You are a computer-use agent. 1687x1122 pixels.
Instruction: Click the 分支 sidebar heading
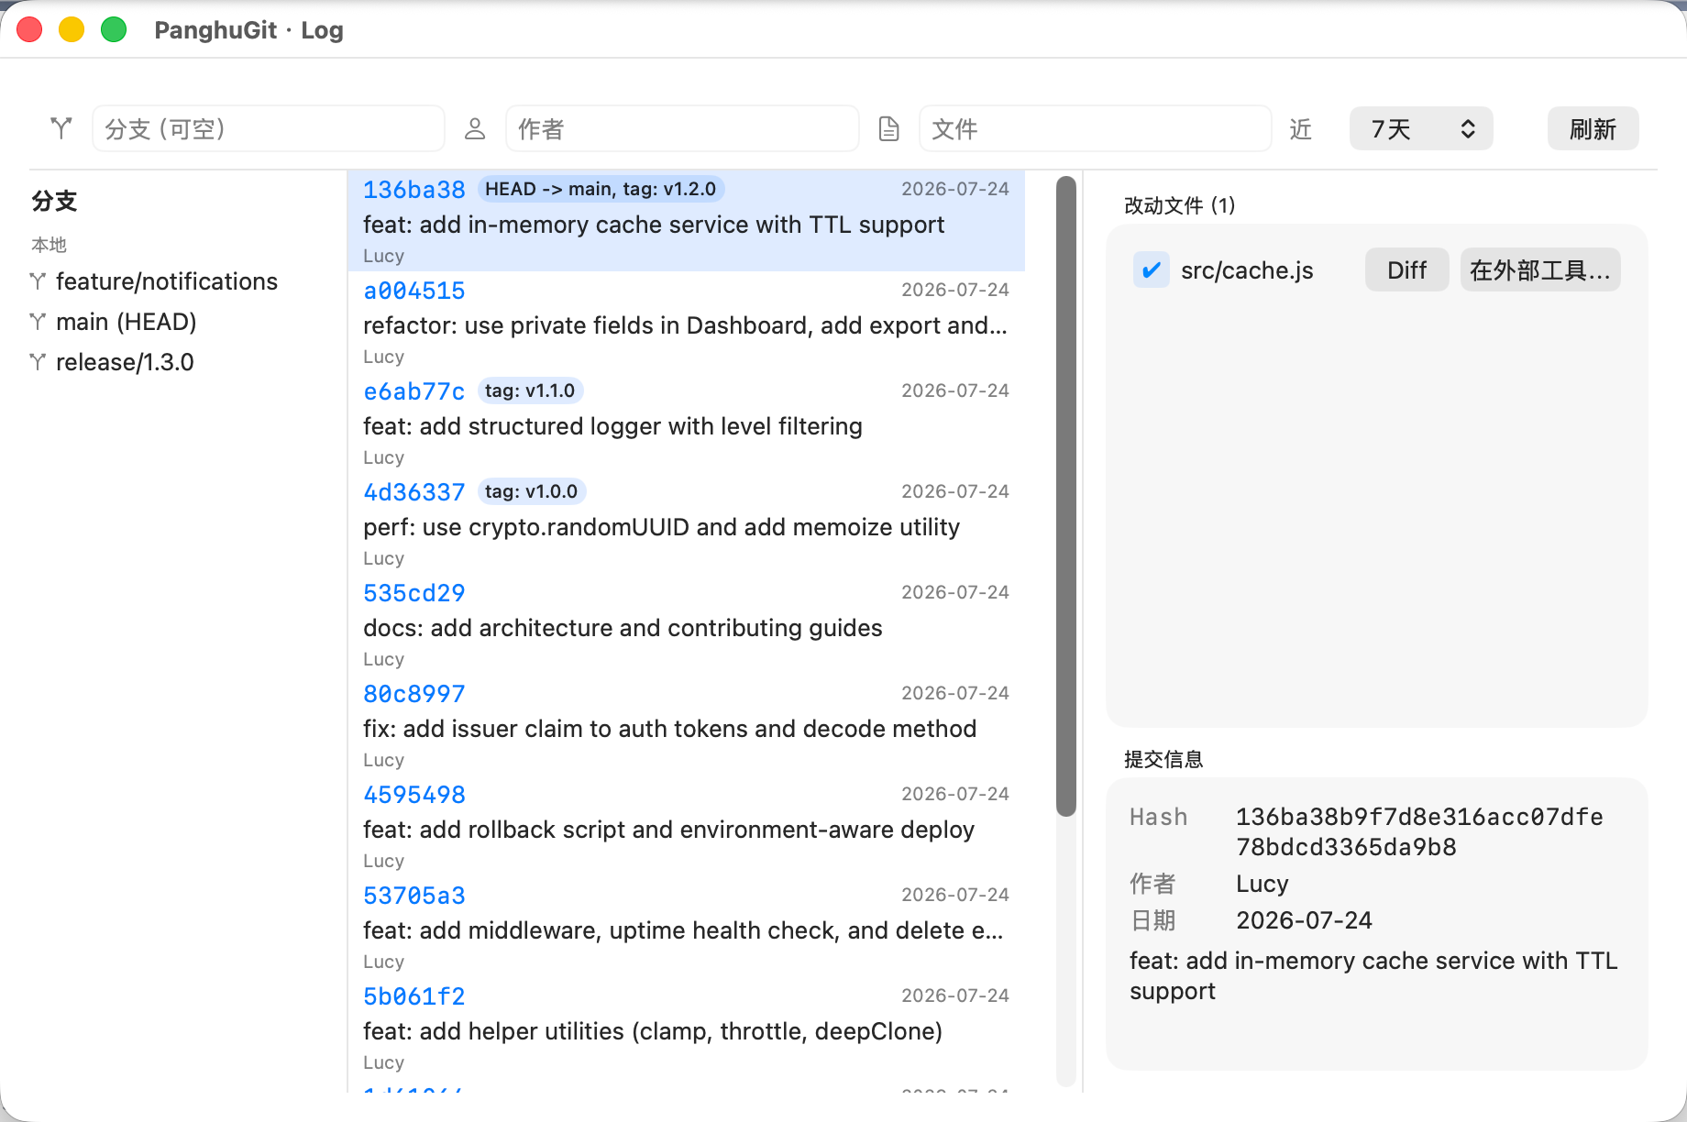point(54,201)
